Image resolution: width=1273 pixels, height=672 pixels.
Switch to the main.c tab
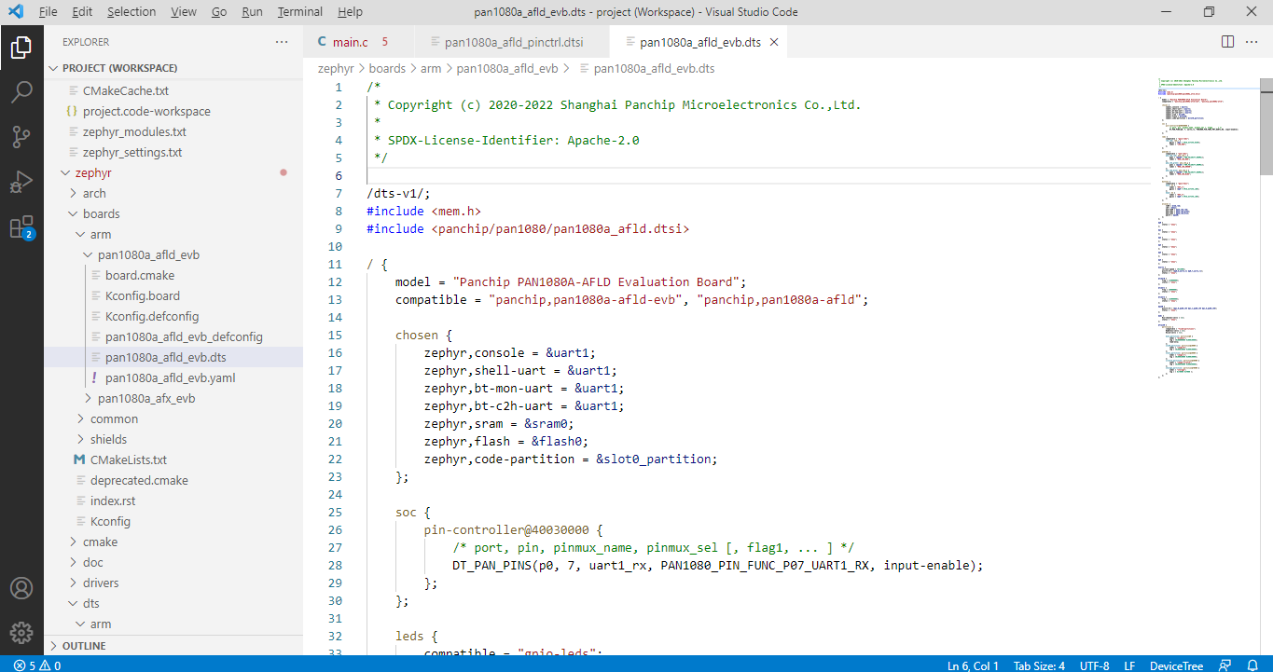359,42
